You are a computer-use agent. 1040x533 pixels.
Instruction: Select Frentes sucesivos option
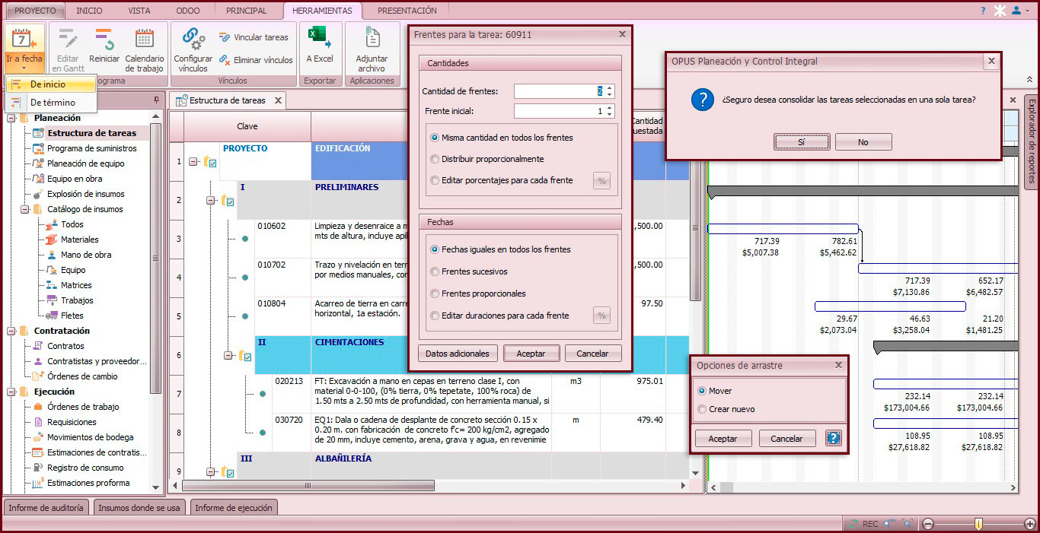coord(469,271)
